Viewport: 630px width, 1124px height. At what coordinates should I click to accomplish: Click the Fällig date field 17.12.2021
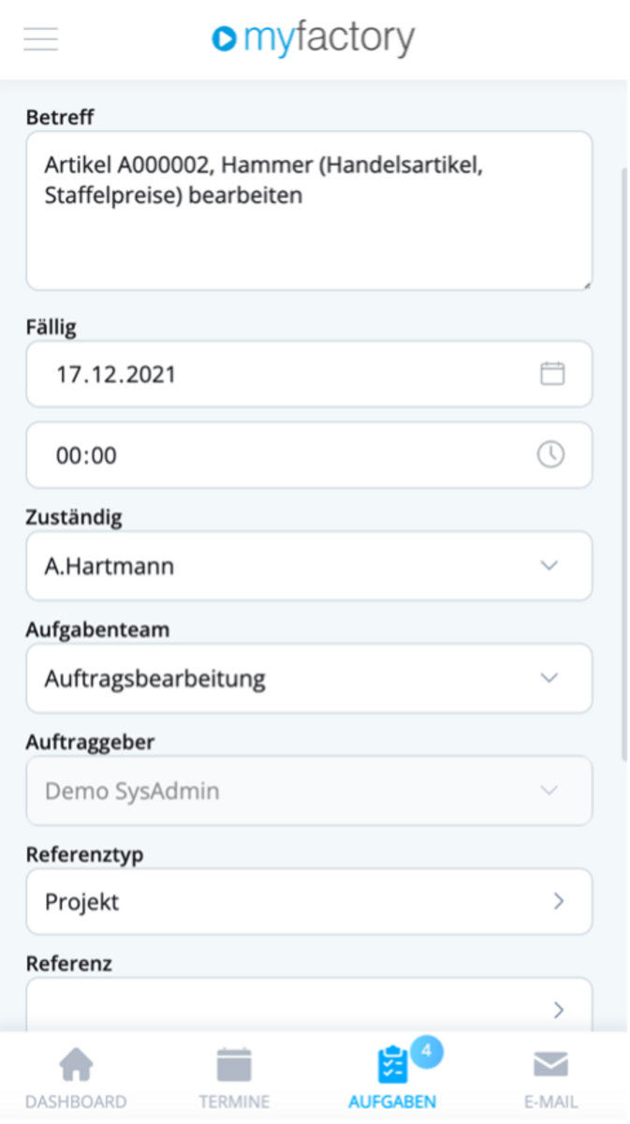(x=309, y=374)
